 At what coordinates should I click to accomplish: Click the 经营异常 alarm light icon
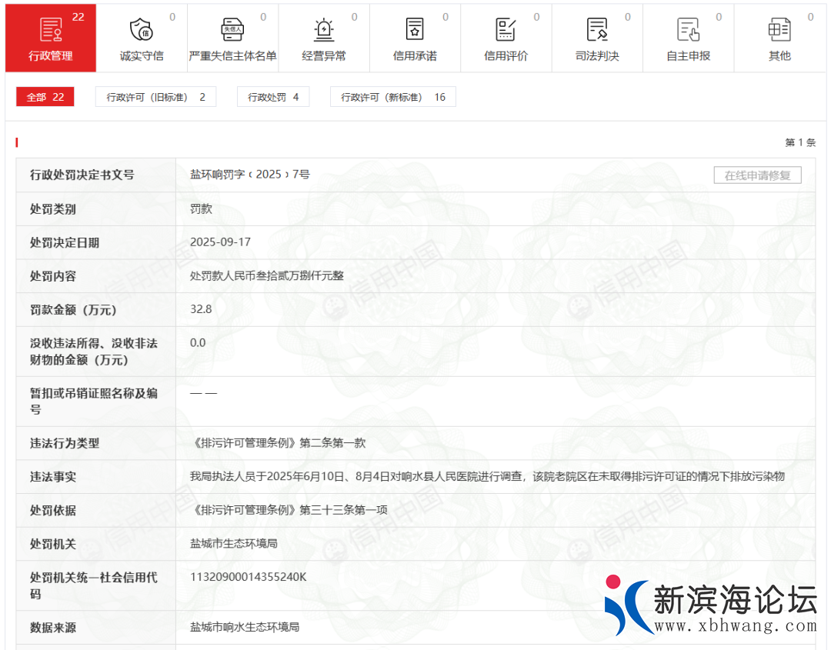click(324, 29)
